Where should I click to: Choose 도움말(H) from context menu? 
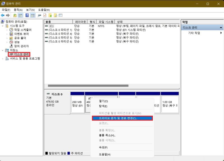click(x=122, y=155)
